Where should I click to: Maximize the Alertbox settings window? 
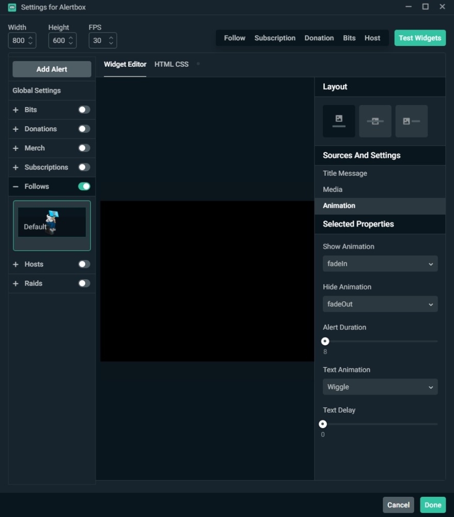point(426,7)
